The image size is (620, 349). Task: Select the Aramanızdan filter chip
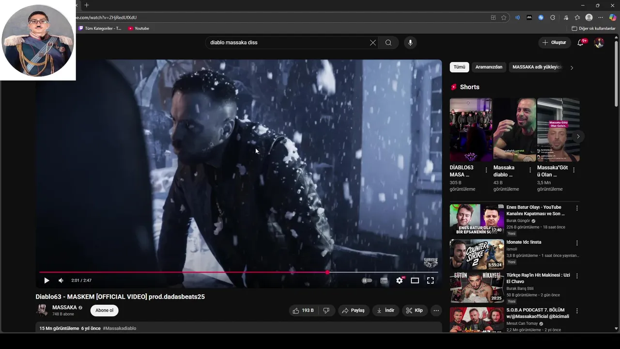pos(489,67)
